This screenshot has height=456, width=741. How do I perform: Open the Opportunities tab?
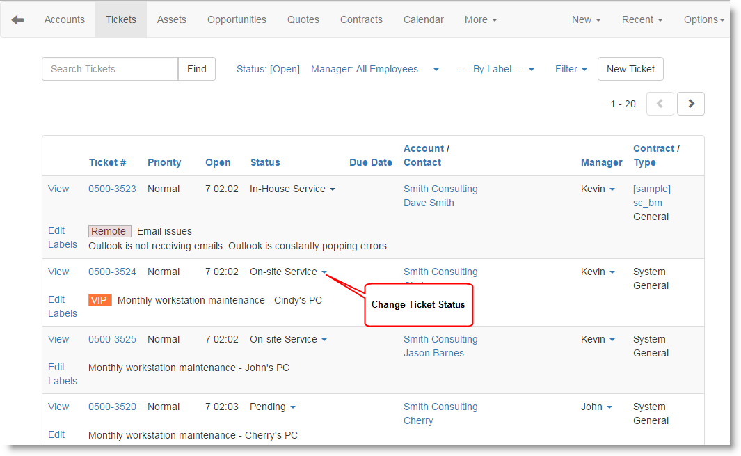pyautogui.click(x=237, y=19)
